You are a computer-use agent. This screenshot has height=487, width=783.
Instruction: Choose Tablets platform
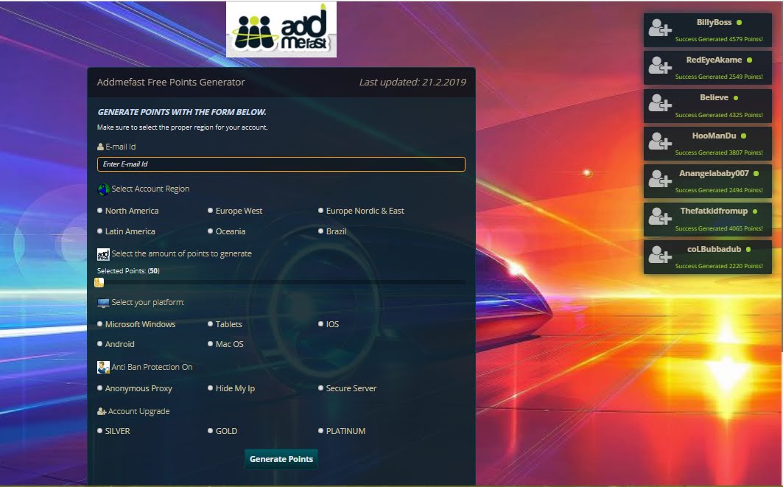[210, 324]
